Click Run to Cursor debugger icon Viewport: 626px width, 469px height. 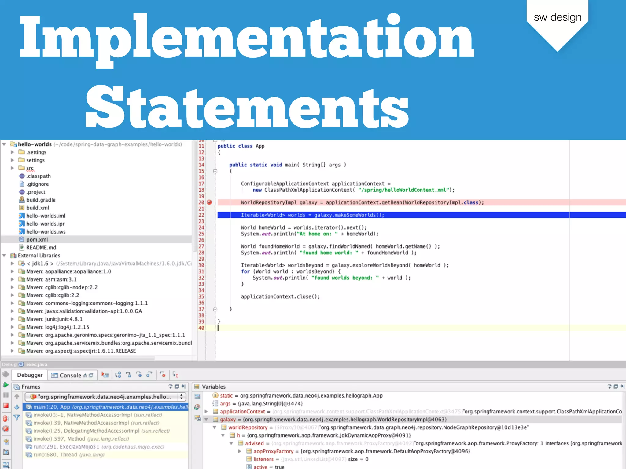175,375
